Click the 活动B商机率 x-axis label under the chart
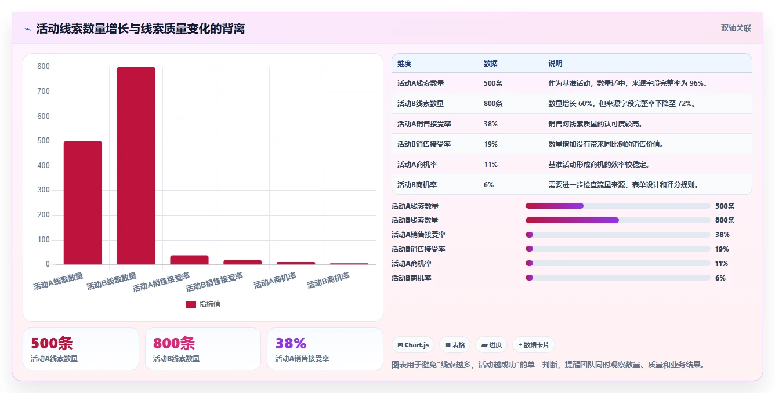The height and width of the screenshot is (393, 775). [x=328, y=281]
